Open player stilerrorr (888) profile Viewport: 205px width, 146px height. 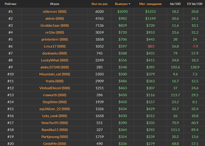coord(55,12)
